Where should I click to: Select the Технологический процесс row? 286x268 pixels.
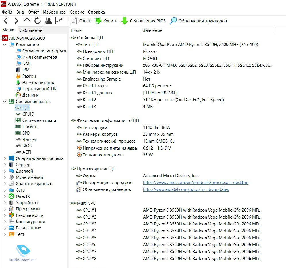172,141
